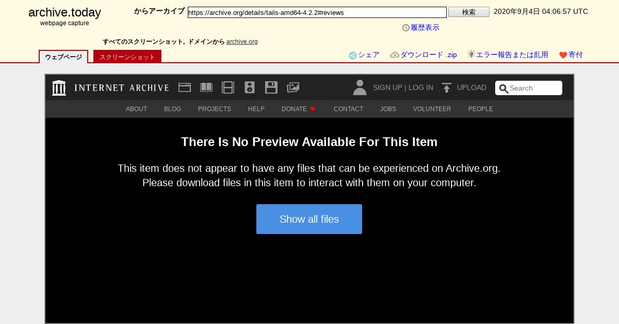Click the 検索 search button
Screen dimensions: 619x324
pos(469,12)
